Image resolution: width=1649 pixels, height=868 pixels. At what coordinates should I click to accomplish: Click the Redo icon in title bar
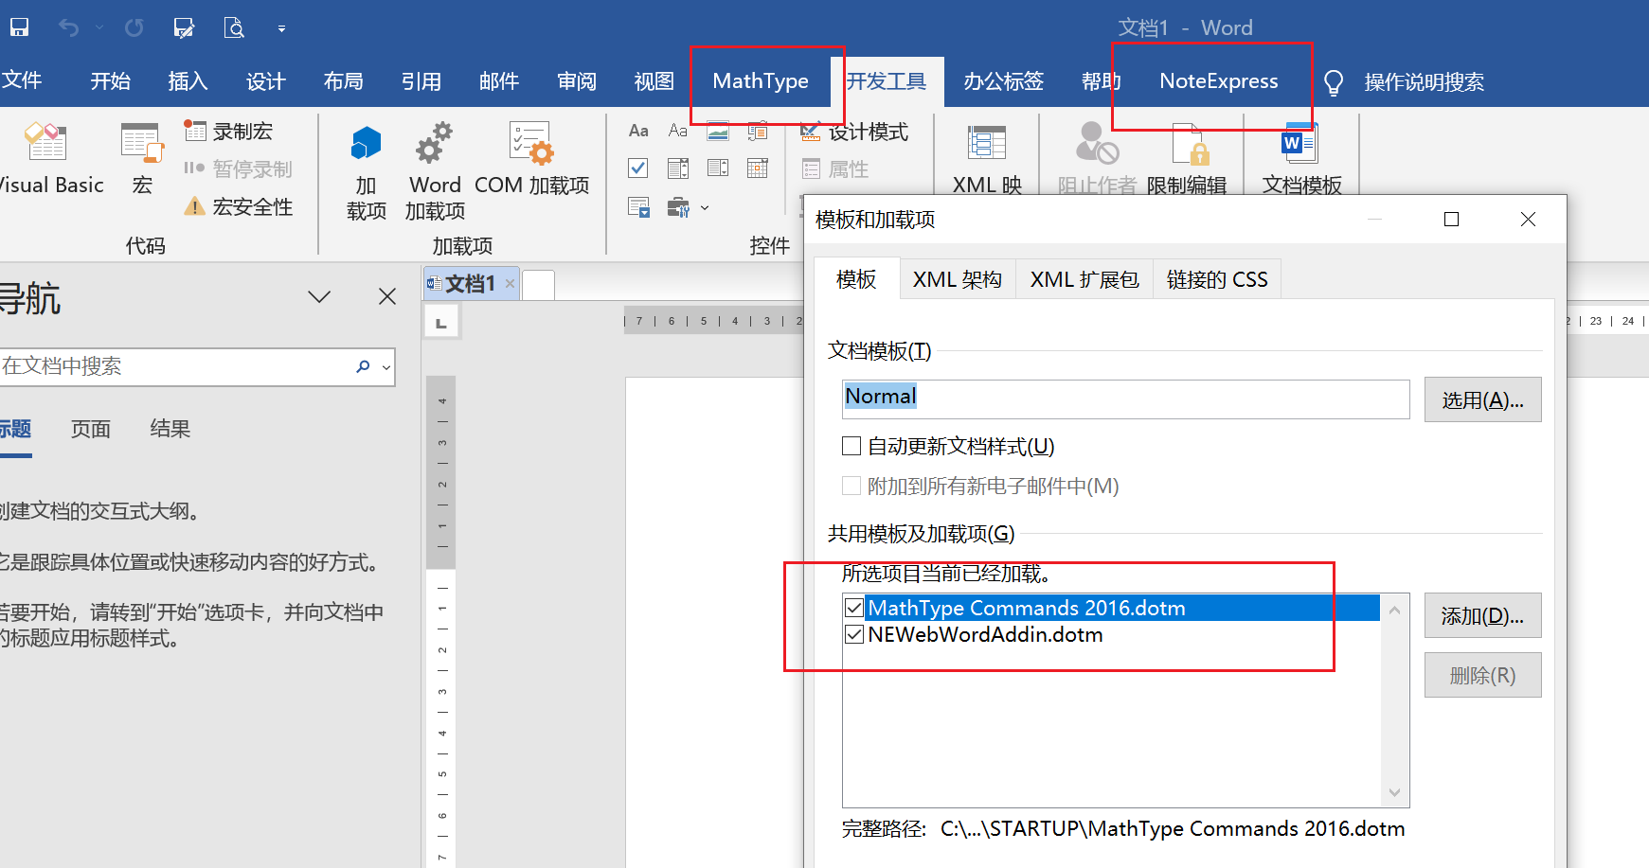(134, 27)
